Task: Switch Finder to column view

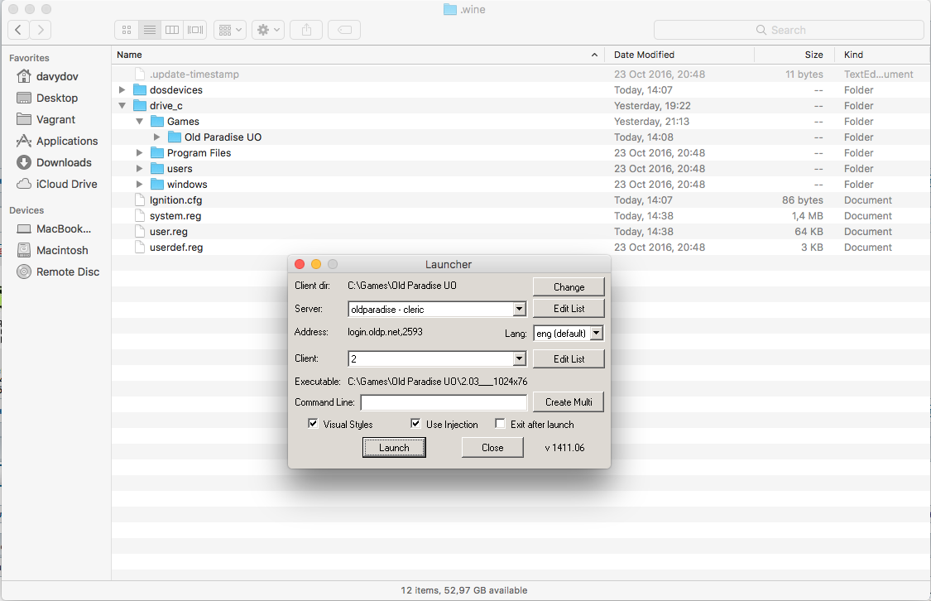Action: pos(172,30)
